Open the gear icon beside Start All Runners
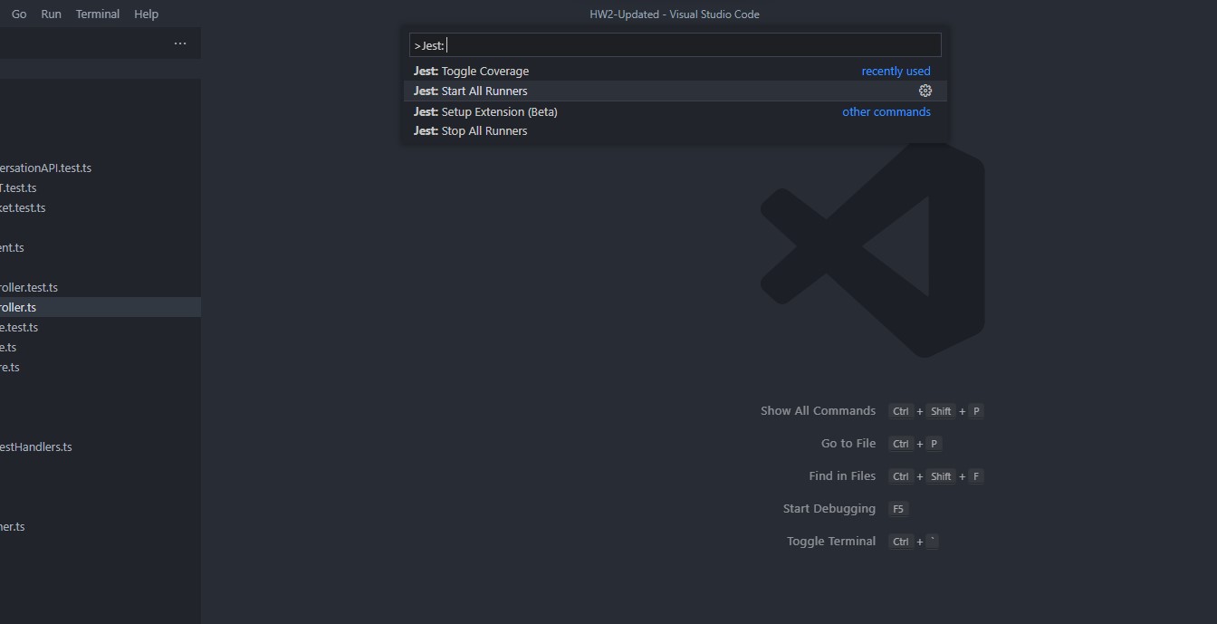 pyautogui.click(x=925, y=91)
